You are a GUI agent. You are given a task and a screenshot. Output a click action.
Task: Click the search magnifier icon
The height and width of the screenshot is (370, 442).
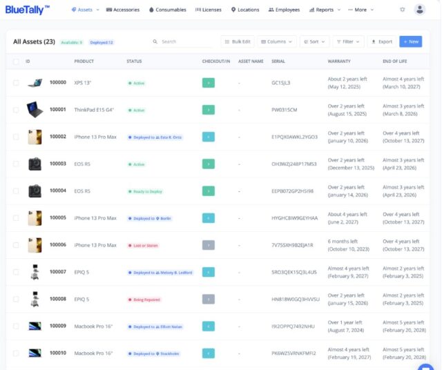[x=155, y=41]
